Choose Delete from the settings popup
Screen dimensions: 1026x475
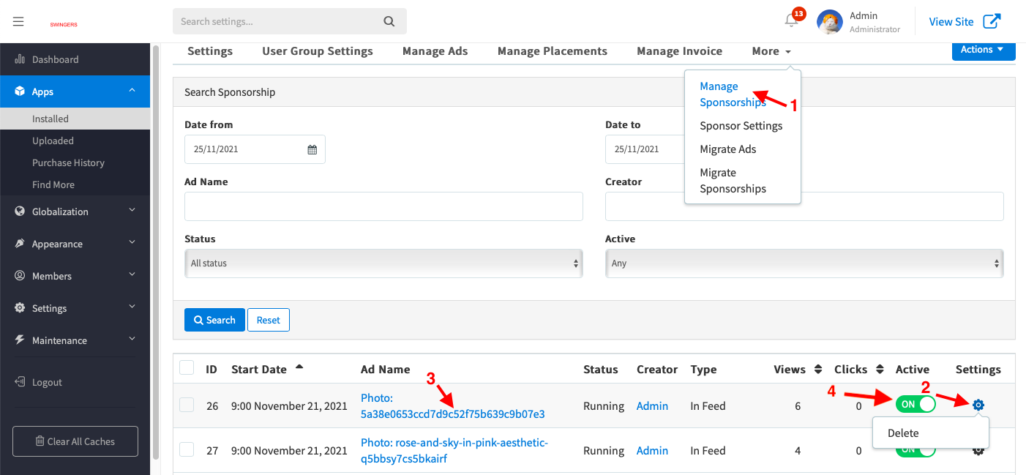(903, 433)
